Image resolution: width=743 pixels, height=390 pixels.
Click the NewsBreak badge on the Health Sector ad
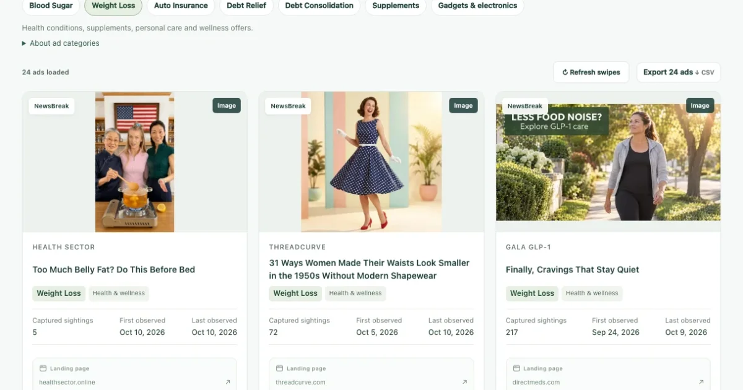pos(51,106)
